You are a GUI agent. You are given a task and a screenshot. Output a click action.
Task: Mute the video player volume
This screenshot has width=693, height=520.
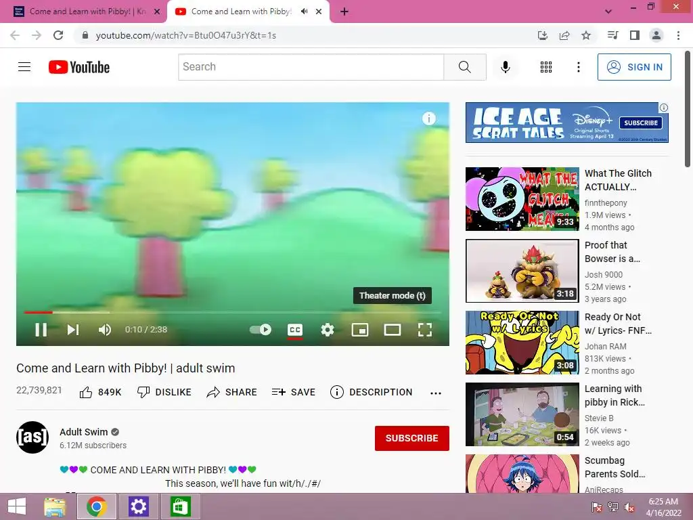105,330
